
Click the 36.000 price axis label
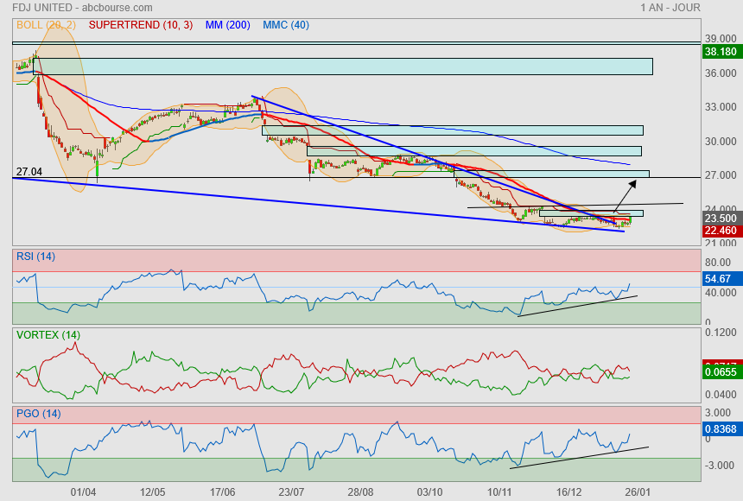tap(721, 73)
